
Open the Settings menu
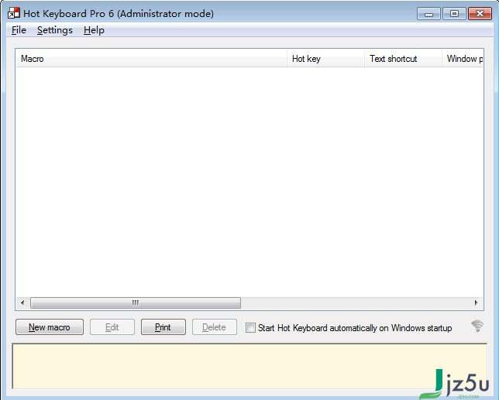pos(55,30)
